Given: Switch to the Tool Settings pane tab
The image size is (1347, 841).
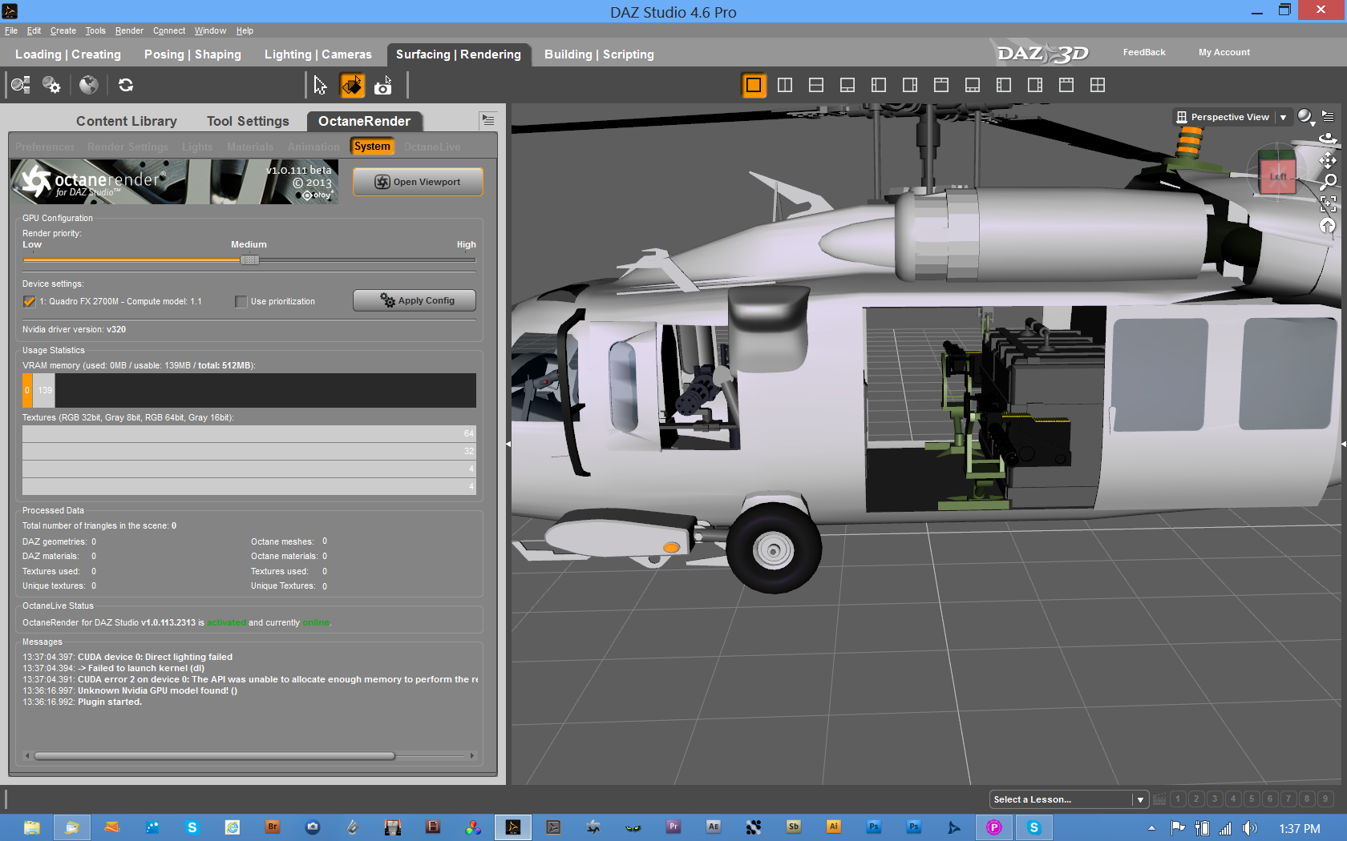Looking at the screenshot, I should 248,121.
